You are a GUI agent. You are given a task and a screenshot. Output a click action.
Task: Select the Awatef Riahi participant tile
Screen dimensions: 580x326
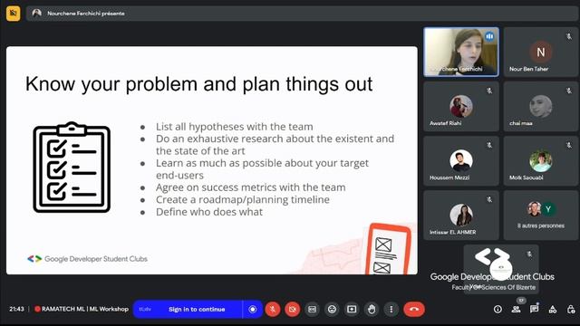coord(461,107)
